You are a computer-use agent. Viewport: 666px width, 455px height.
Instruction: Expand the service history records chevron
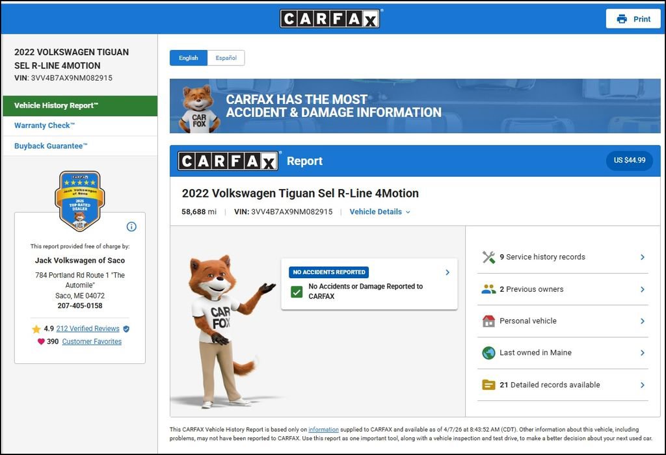pyautogui.click(x=642, y=257)
